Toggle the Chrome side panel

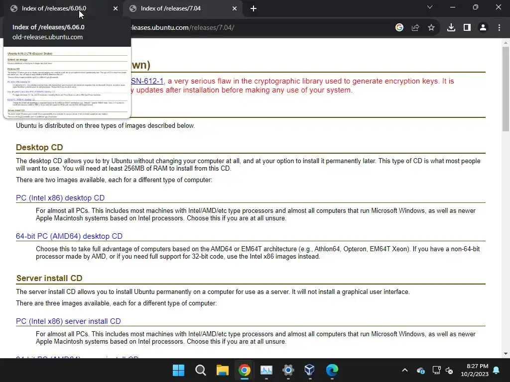[467, 28]
